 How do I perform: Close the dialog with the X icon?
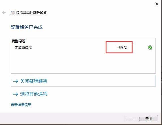tap(157, 4)
